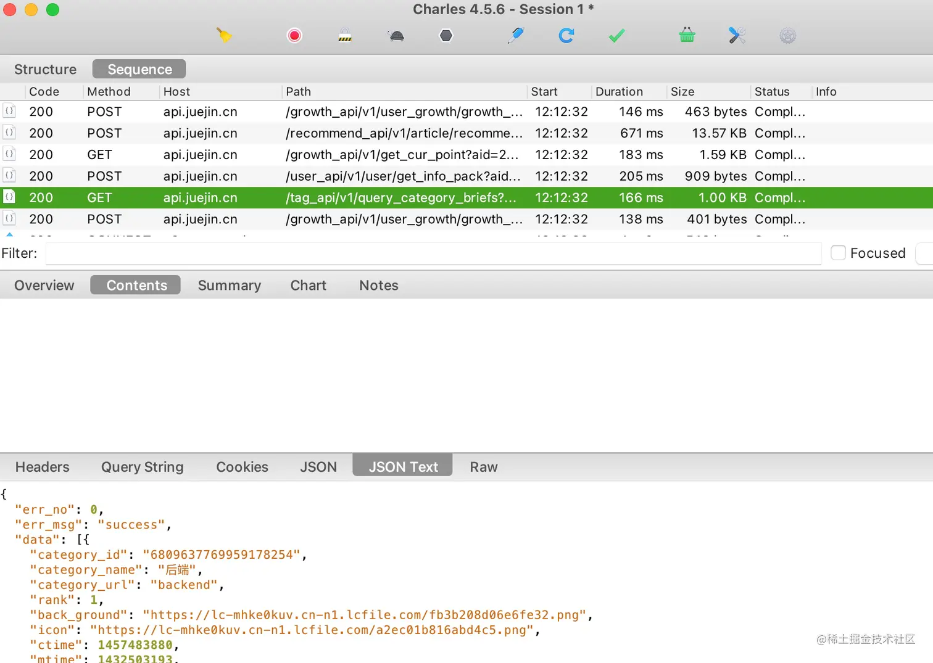Switch to the Structure view
Viewport: 933px width, 663px height.
46,69
